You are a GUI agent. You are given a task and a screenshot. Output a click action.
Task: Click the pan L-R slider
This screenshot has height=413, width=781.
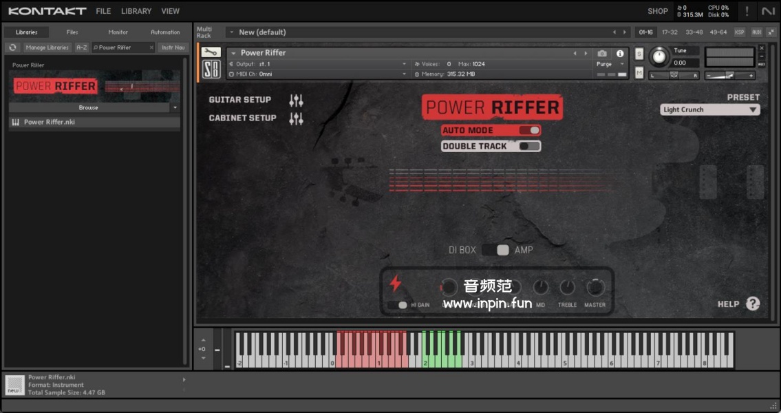point(674,75)
